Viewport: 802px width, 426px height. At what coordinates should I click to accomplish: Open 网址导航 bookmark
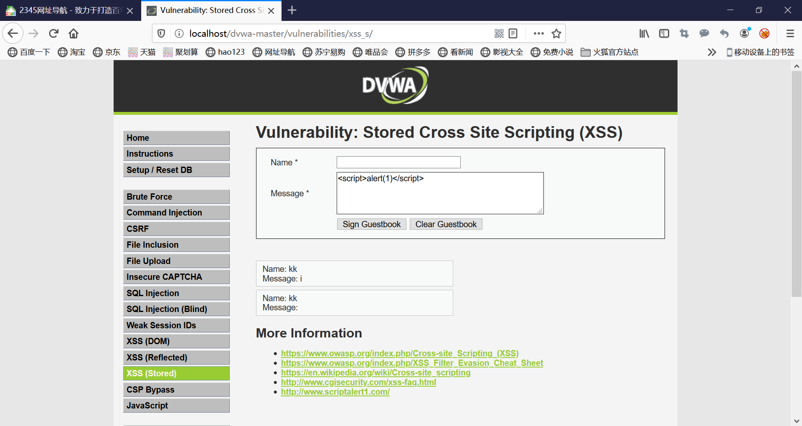point(274,52)
